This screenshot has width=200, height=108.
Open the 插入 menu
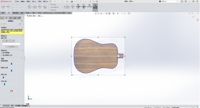tap(34, 1)
